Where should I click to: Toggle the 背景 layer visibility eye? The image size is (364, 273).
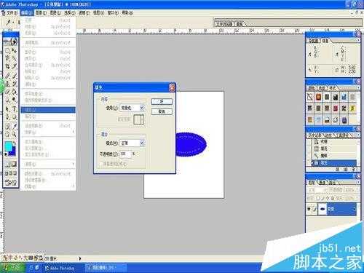309,209
